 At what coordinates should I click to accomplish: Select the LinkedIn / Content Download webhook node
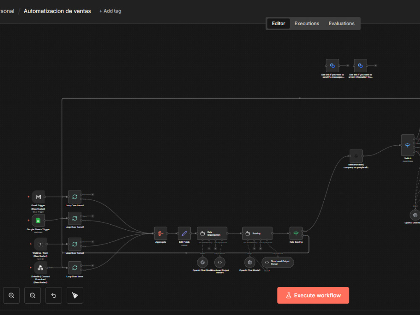(x=40, y=268)
